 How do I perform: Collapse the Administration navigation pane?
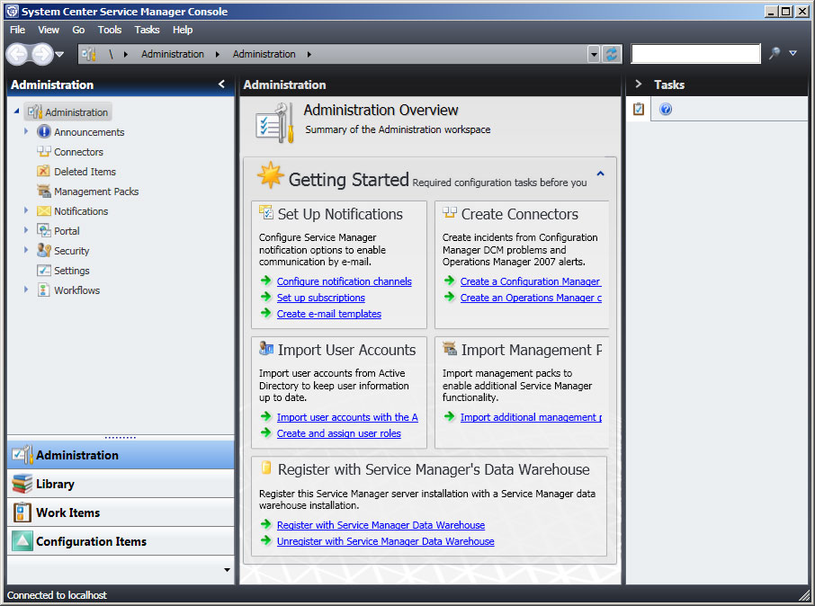pos(222,85)
